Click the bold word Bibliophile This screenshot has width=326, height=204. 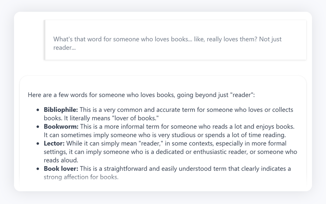coord(61,110)
